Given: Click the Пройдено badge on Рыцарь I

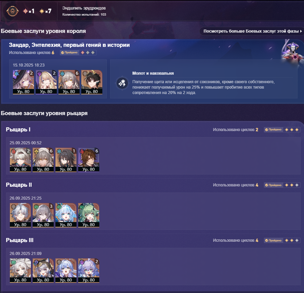Looking at the screenshot, I should pyautogui.click(x=273, y=130).
